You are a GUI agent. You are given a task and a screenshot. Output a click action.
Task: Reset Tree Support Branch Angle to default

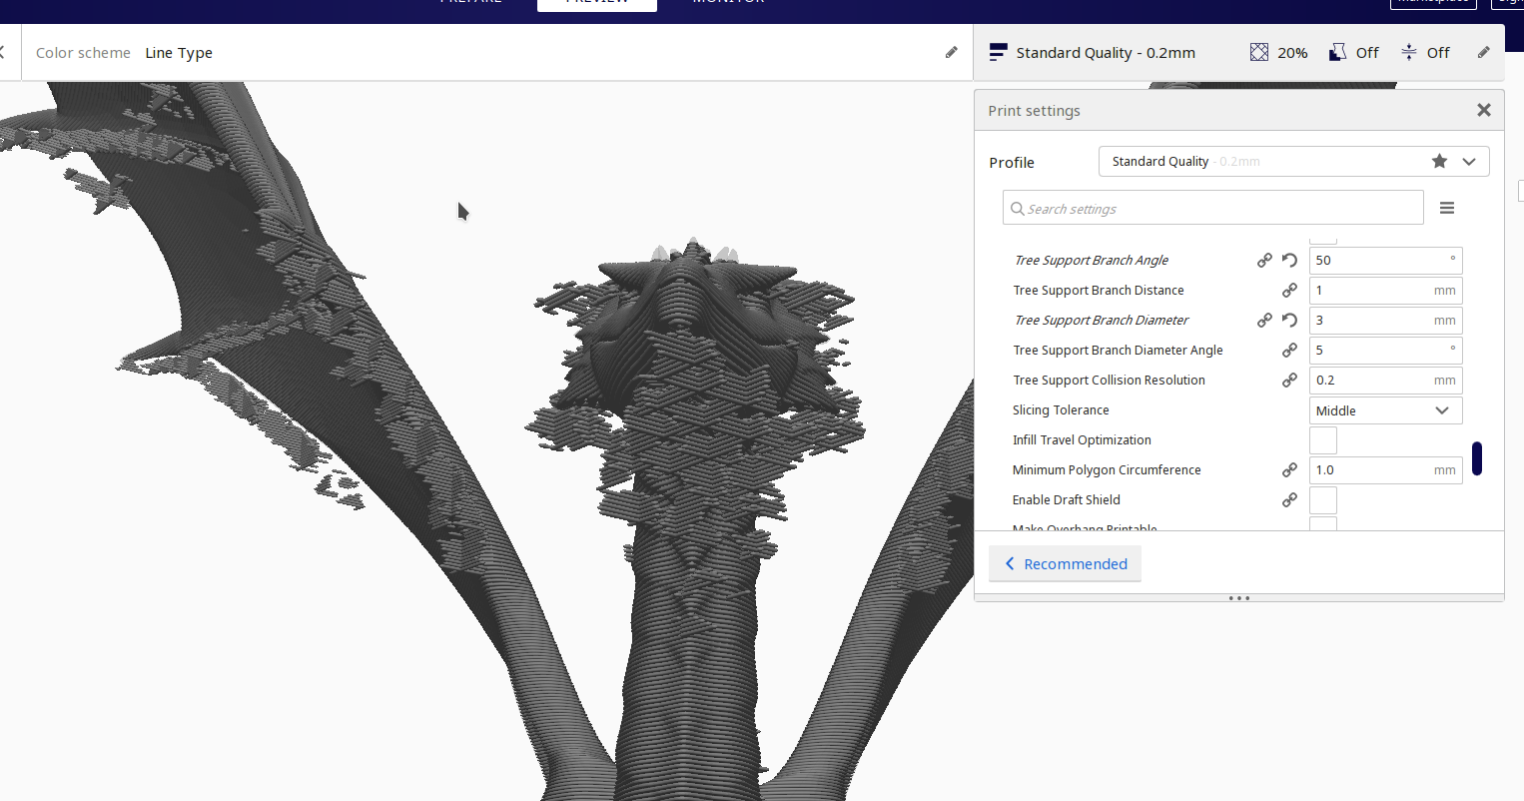point(1289,260)
